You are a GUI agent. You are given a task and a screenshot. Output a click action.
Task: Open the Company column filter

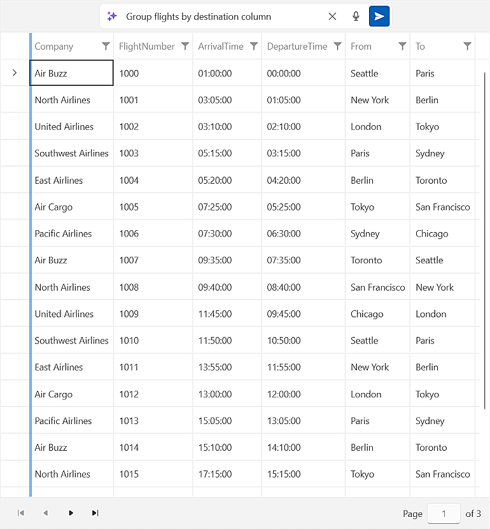pos(106,46)
